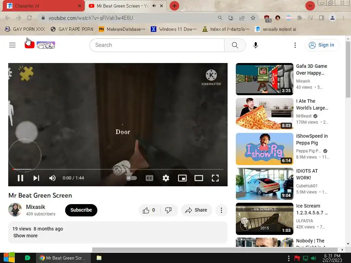Like the video with thumbs up

pyautogui.click(x=149, y=210)
